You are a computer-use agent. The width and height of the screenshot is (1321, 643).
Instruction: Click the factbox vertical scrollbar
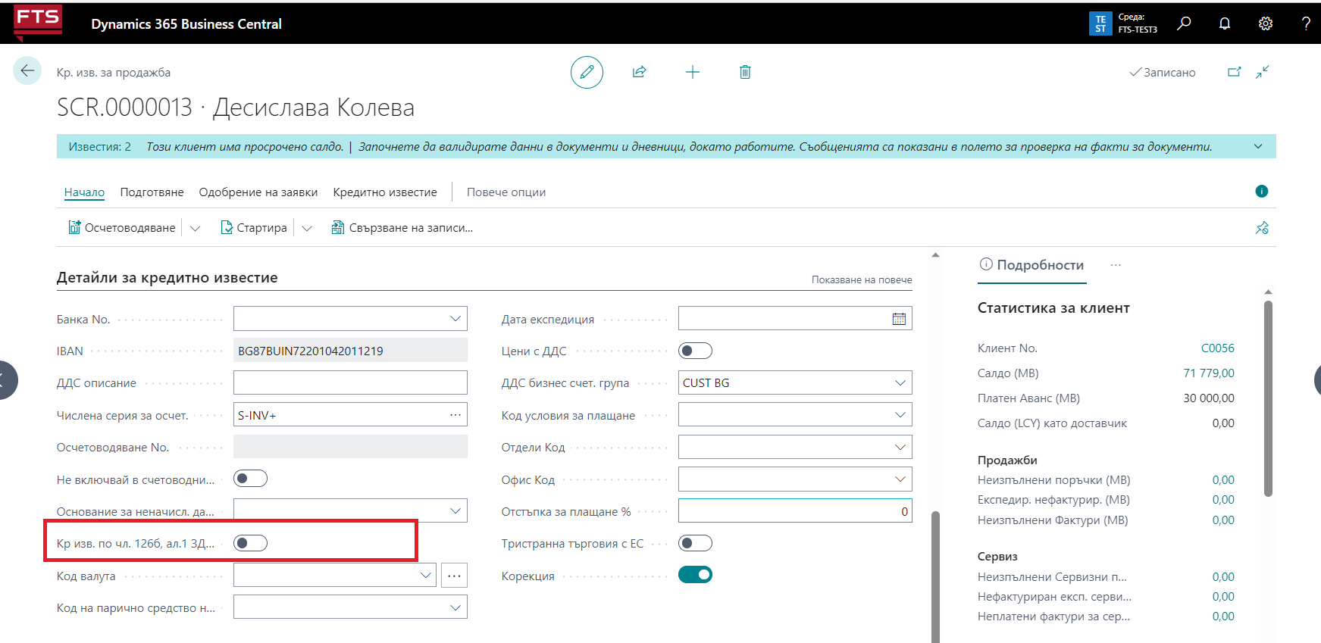pos(1268,399)
